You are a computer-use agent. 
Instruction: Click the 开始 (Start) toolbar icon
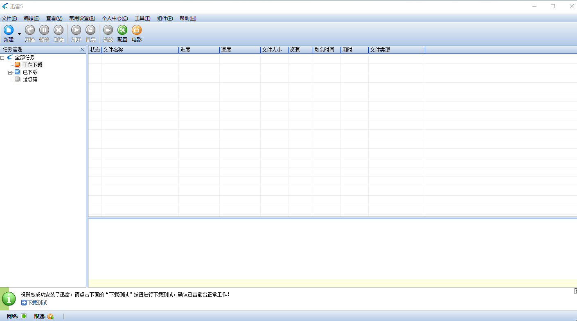[30, 30]
